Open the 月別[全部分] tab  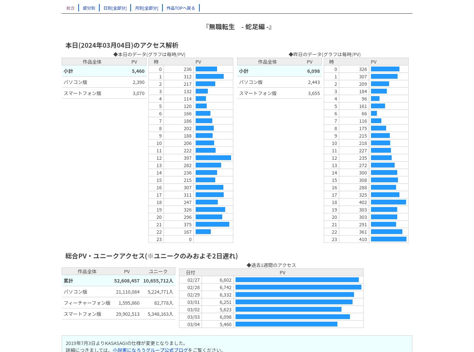tap(147, 8)
